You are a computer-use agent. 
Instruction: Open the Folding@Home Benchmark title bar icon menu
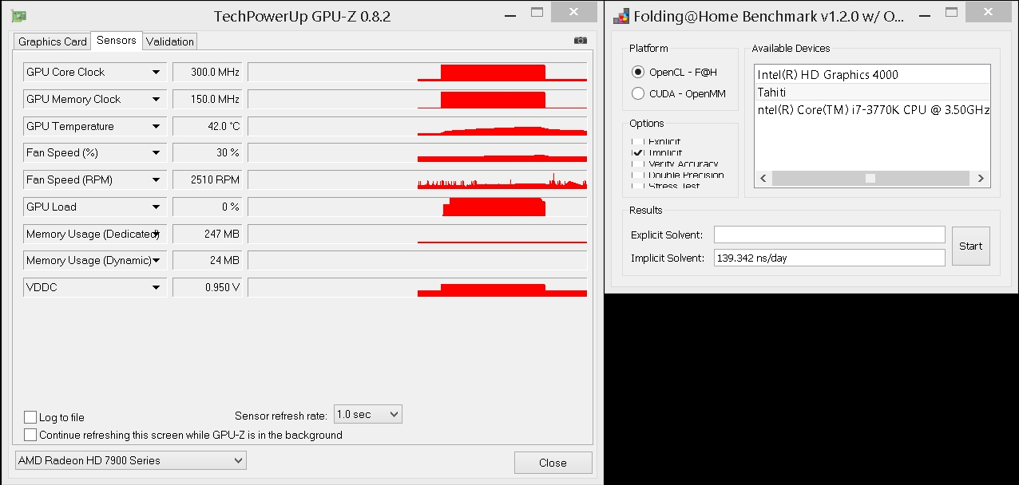[621, 17]
